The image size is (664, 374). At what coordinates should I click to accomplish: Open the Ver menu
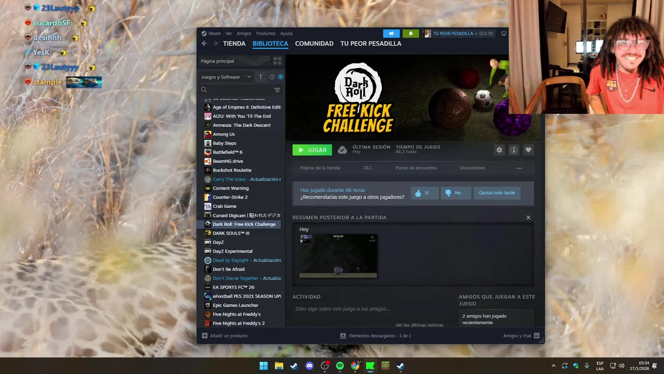(x=229, y=33)
